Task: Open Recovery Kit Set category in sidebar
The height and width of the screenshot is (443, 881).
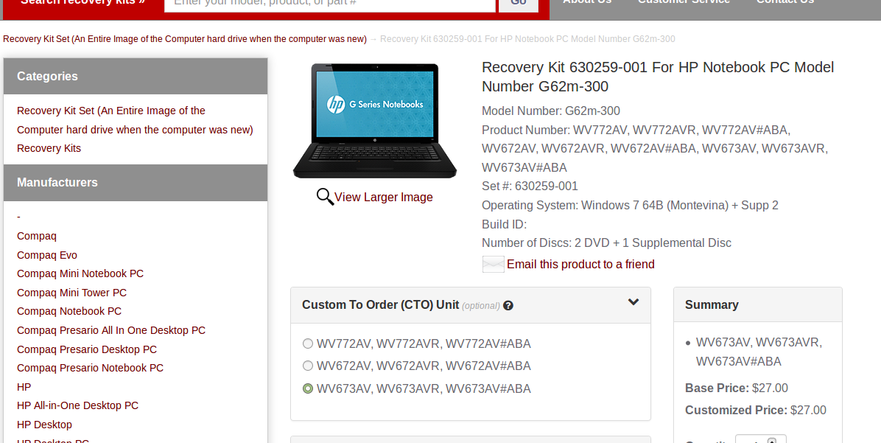Action: click(x=135, y=120)
